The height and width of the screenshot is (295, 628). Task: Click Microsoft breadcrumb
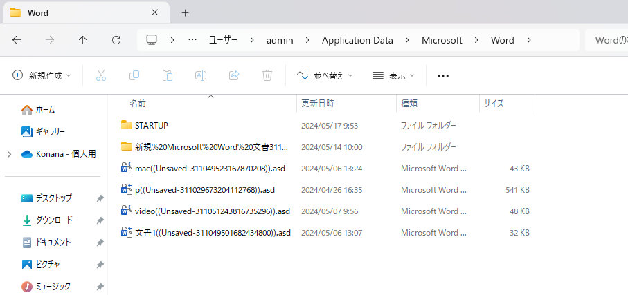[x=442, y=40]
